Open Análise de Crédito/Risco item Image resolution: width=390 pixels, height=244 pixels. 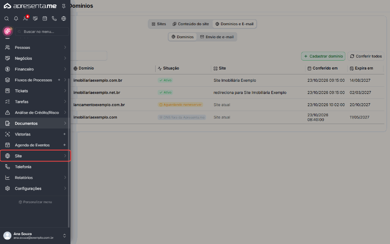click(x=35, y=113)
